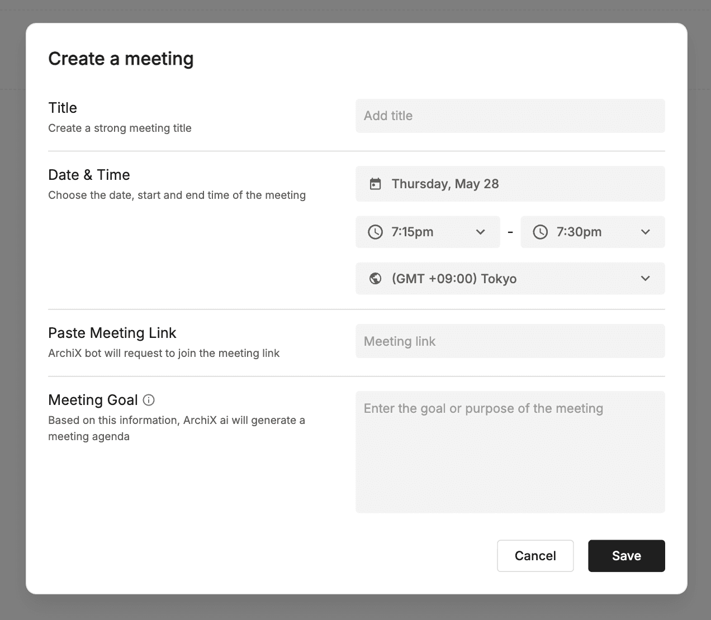Cancel the meeting creation
This screenshot has width=711, height=620.
535,556
